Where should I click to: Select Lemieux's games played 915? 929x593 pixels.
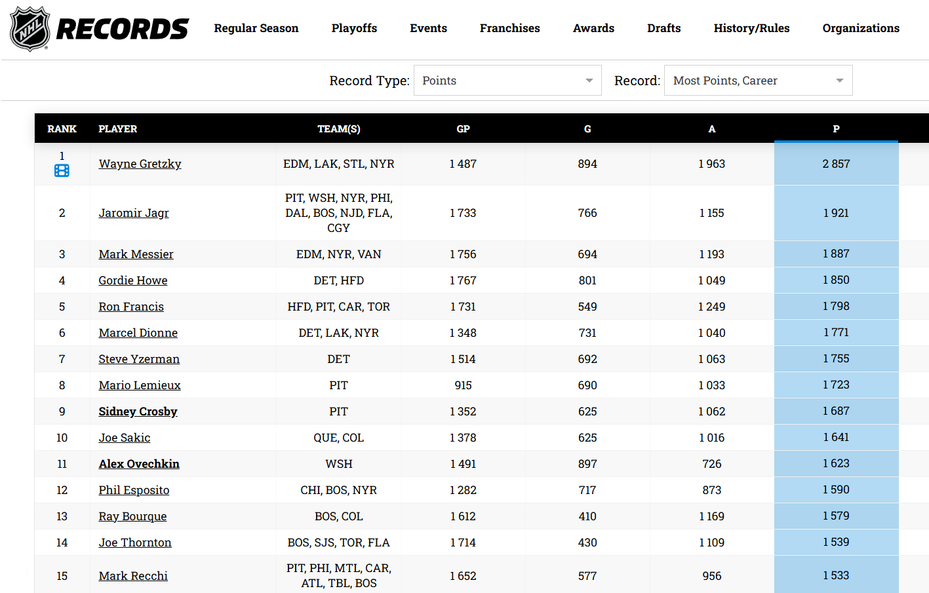463,385
